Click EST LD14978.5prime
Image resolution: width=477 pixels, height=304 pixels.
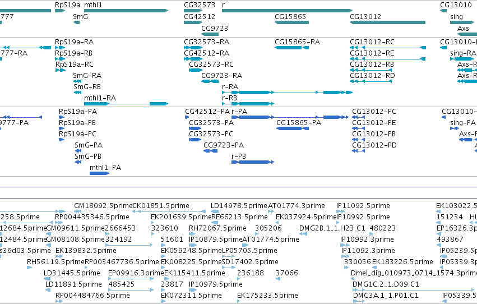point(215,211)
